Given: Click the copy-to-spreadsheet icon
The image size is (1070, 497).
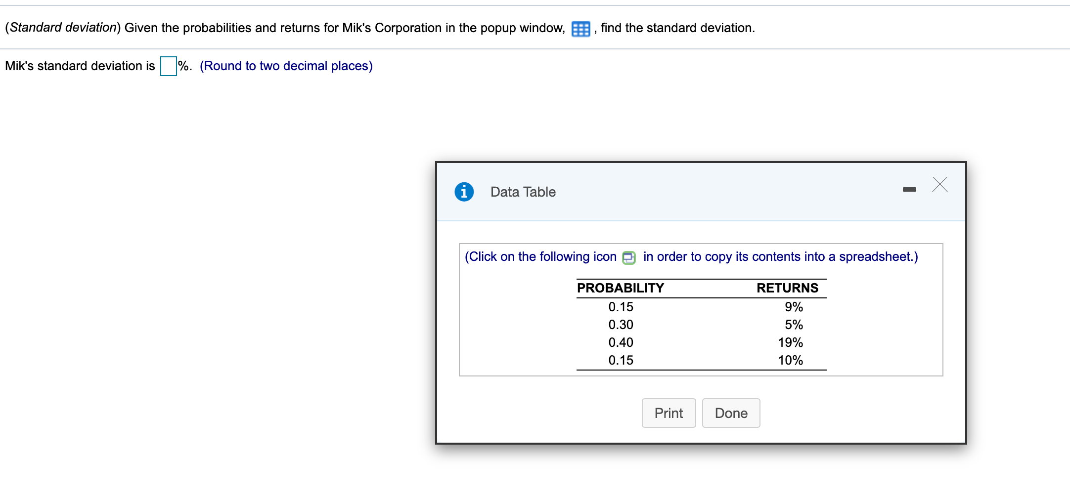Looking at the screenshot, I should click(x=628, y=257).
